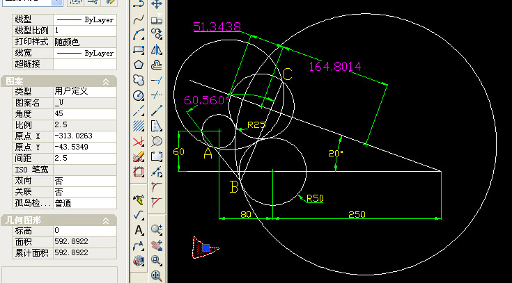Select the 51.3438 dimension text

217,26
